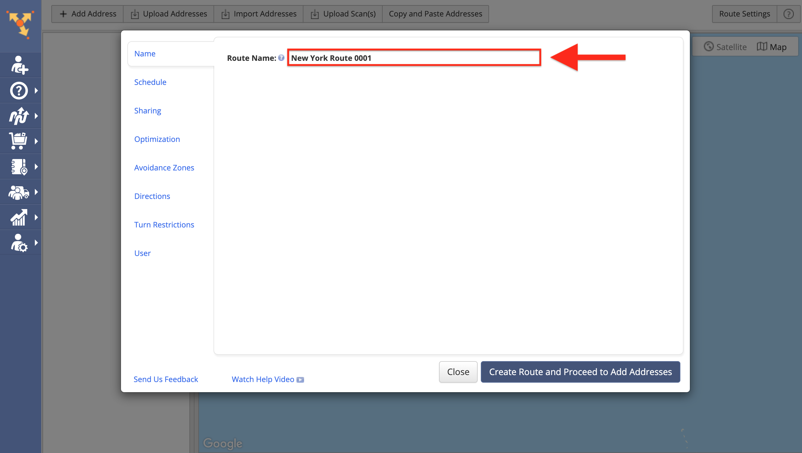
Task: Expand the Avoidance Zones settings section
Action: point(164,168)
